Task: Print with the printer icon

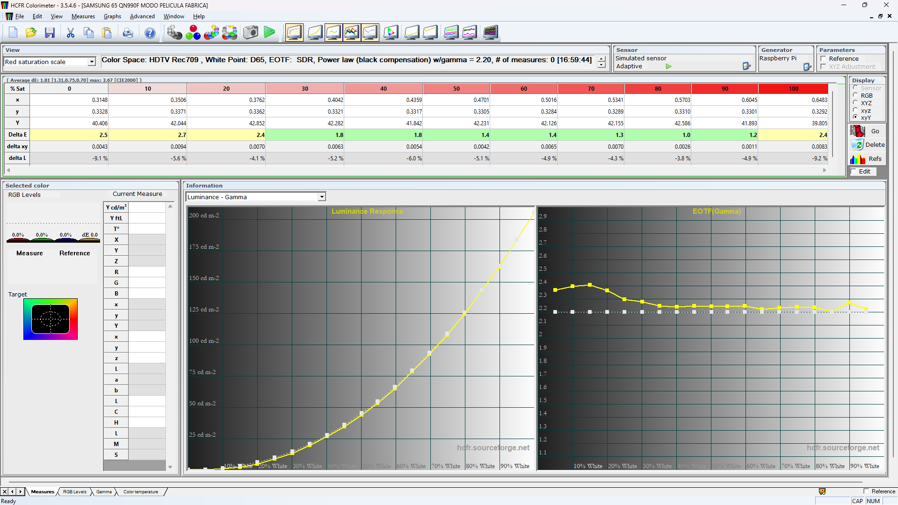Action: [x=128, y=33]
